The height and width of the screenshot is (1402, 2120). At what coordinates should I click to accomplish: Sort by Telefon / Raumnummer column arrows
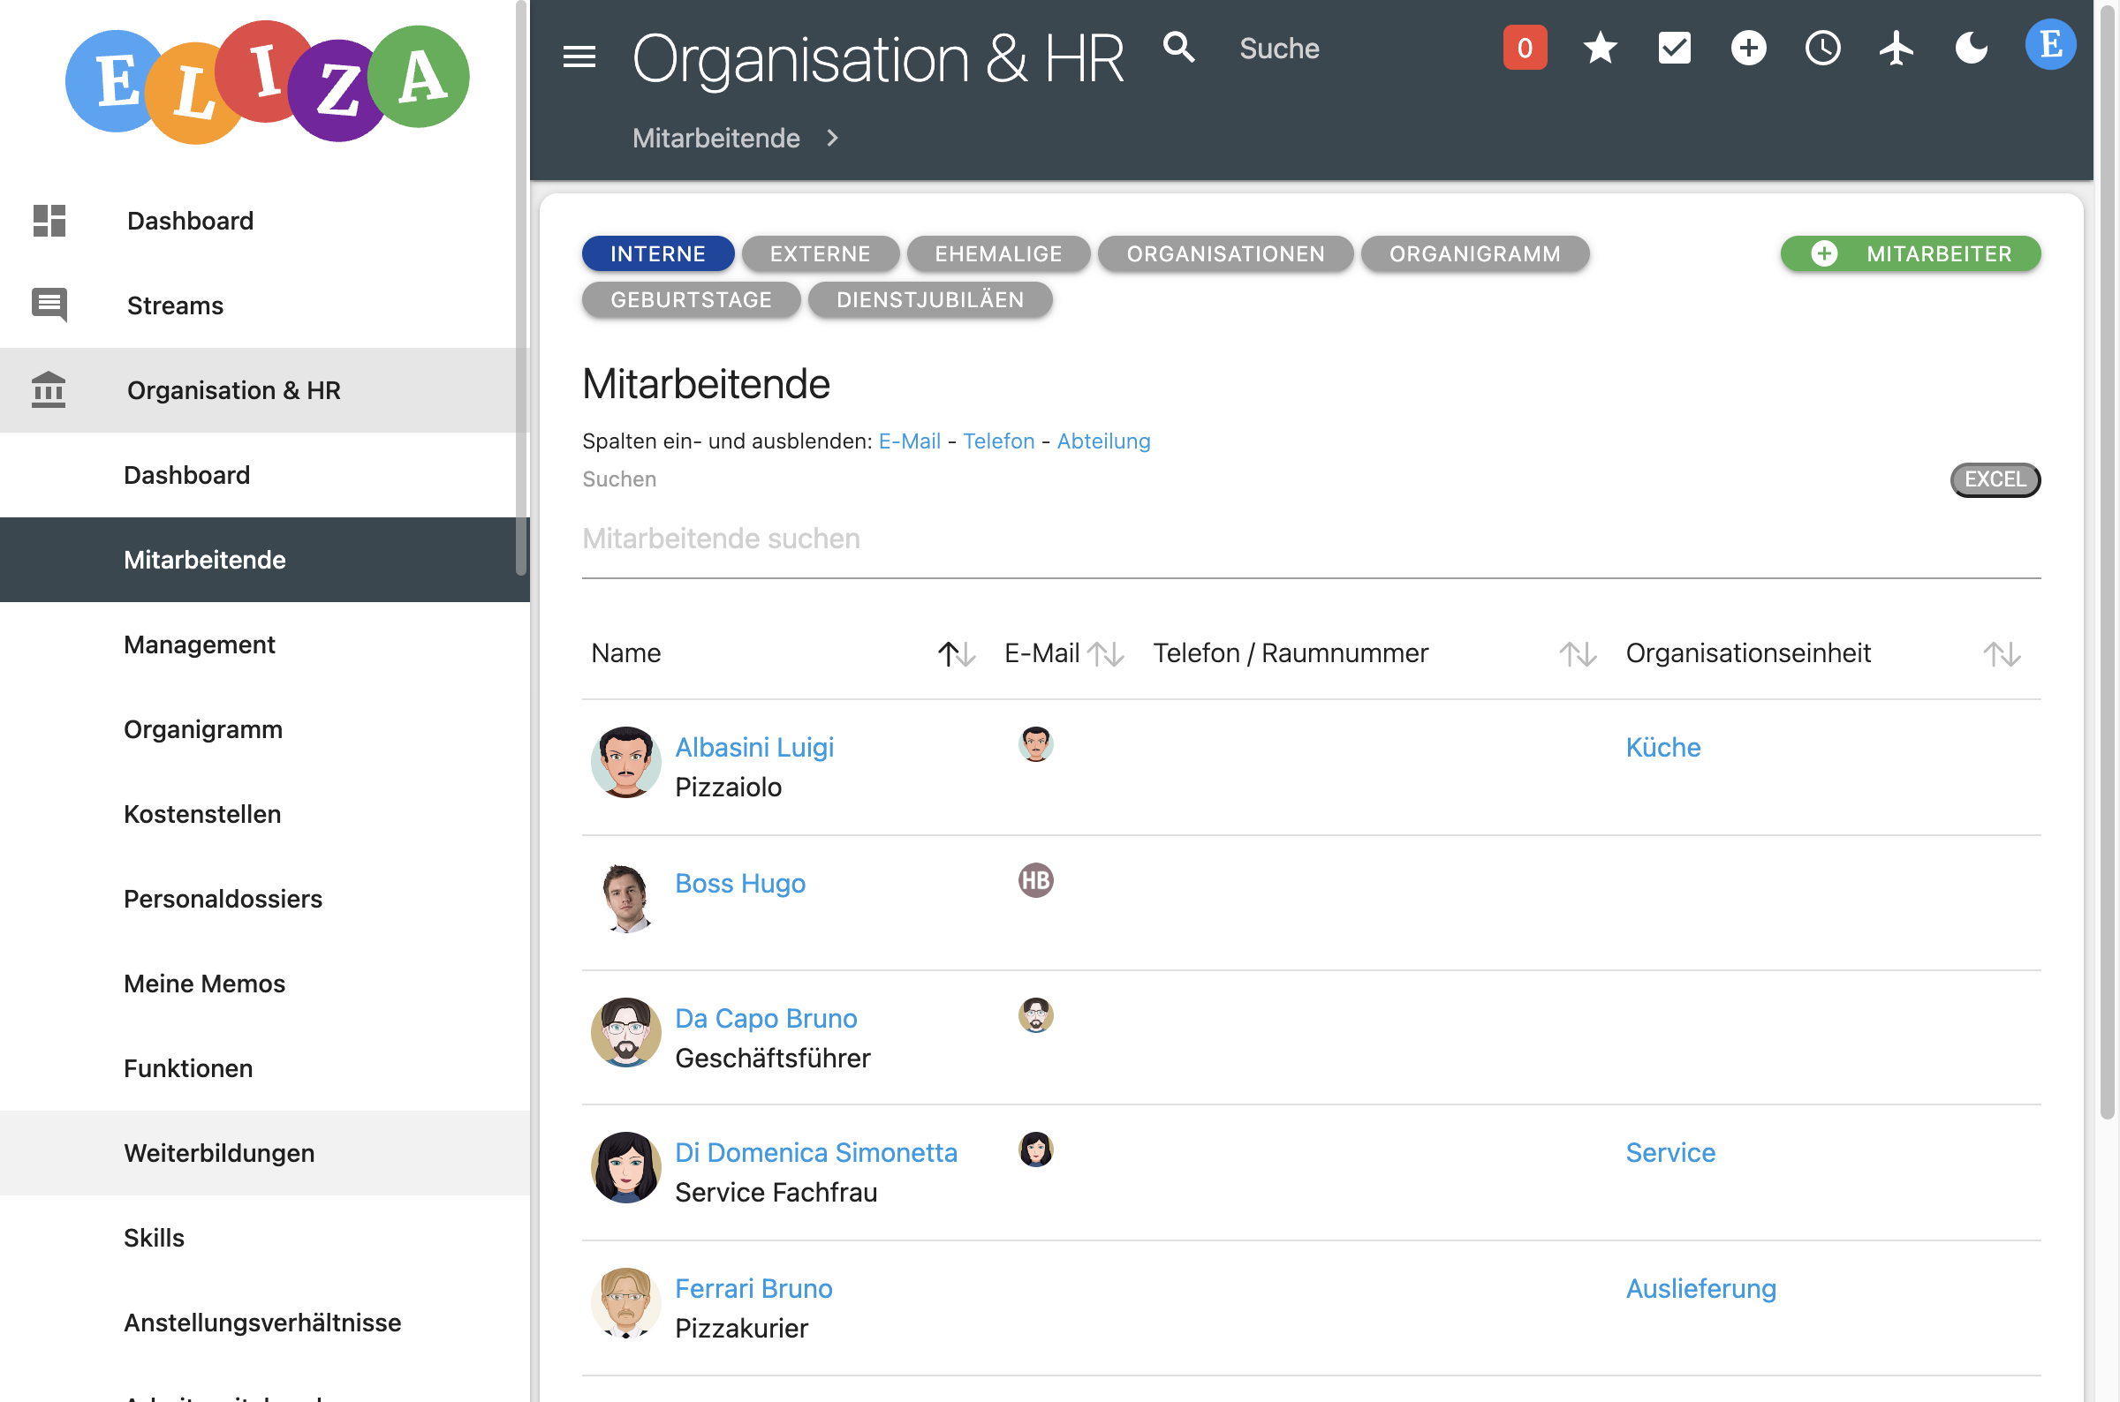(1578, 654)
